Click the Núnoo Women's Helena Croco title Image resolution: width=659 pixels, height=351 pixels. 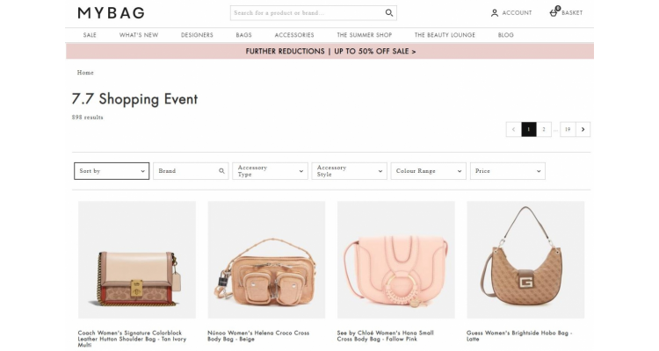coord(258,336)
